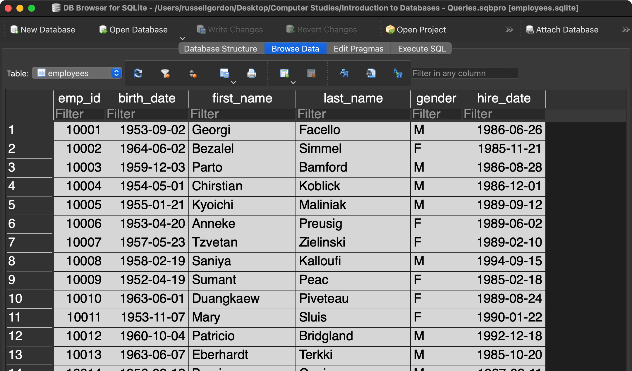
Task: Sort by the hire_date column header
Action: pos(504,98)
